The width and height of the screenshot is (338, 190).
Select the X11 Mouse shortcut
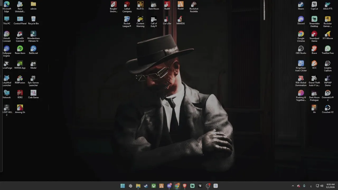click(328, 35)
